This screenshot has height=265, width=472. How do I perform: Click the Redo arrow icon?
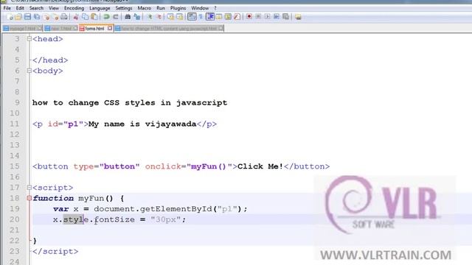click(x=116, y=17)
